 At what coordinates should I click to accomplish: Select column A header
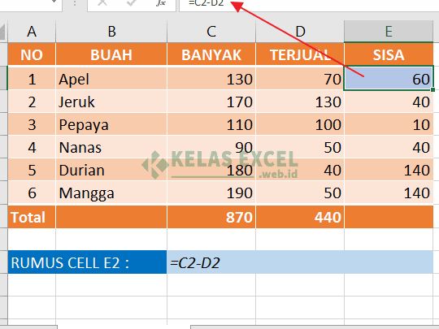32,32
